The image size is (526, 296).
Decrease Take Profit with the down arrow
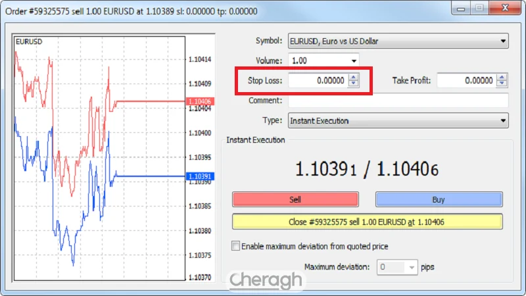[502, 84]
